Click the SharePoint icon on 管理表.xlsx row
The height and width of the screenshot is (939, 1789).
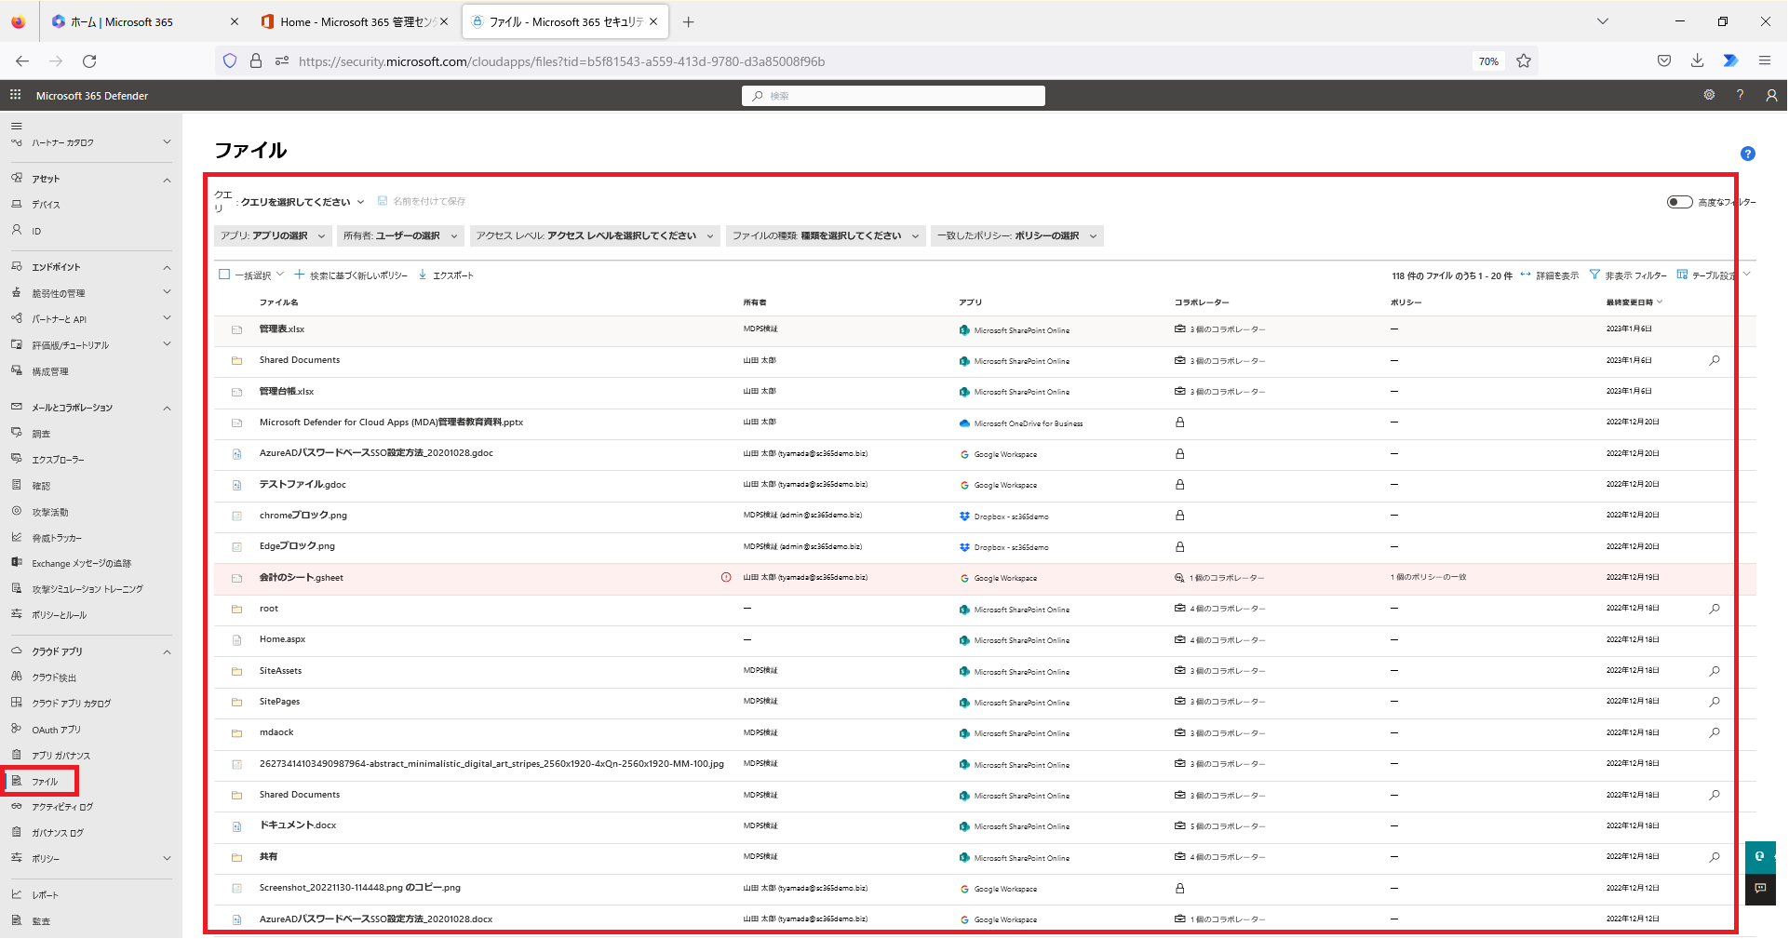pyautogui.click(x=964, y=329)
